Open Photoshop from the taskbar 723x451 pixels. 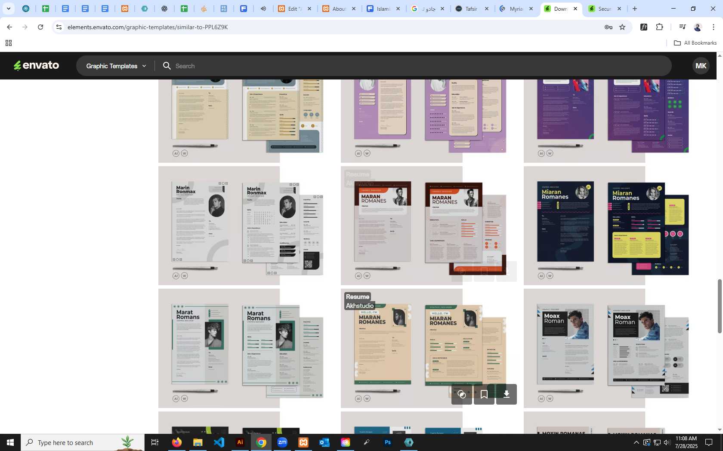[388, 442]
